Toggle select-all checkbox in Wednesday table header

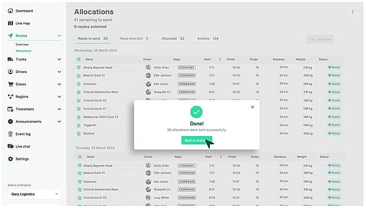78,59
